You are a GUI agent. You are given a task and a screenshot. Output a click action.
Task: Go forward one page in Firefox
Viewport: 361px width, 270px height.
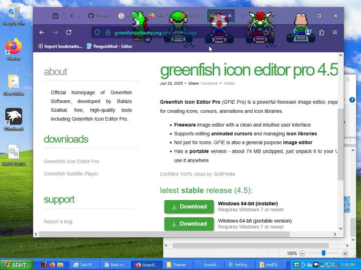tap(55, 33)
